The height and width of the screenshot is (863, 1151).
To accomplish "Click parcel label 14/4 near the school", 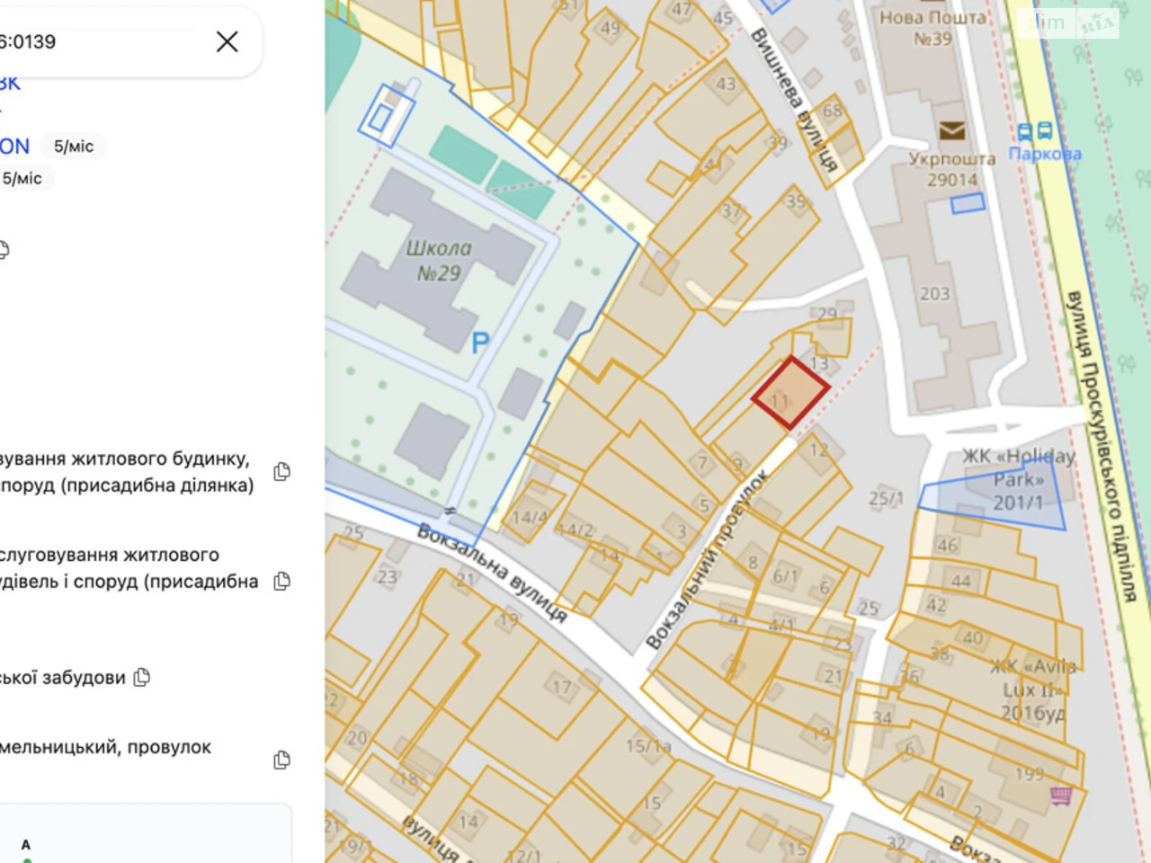I will point(529,518).
